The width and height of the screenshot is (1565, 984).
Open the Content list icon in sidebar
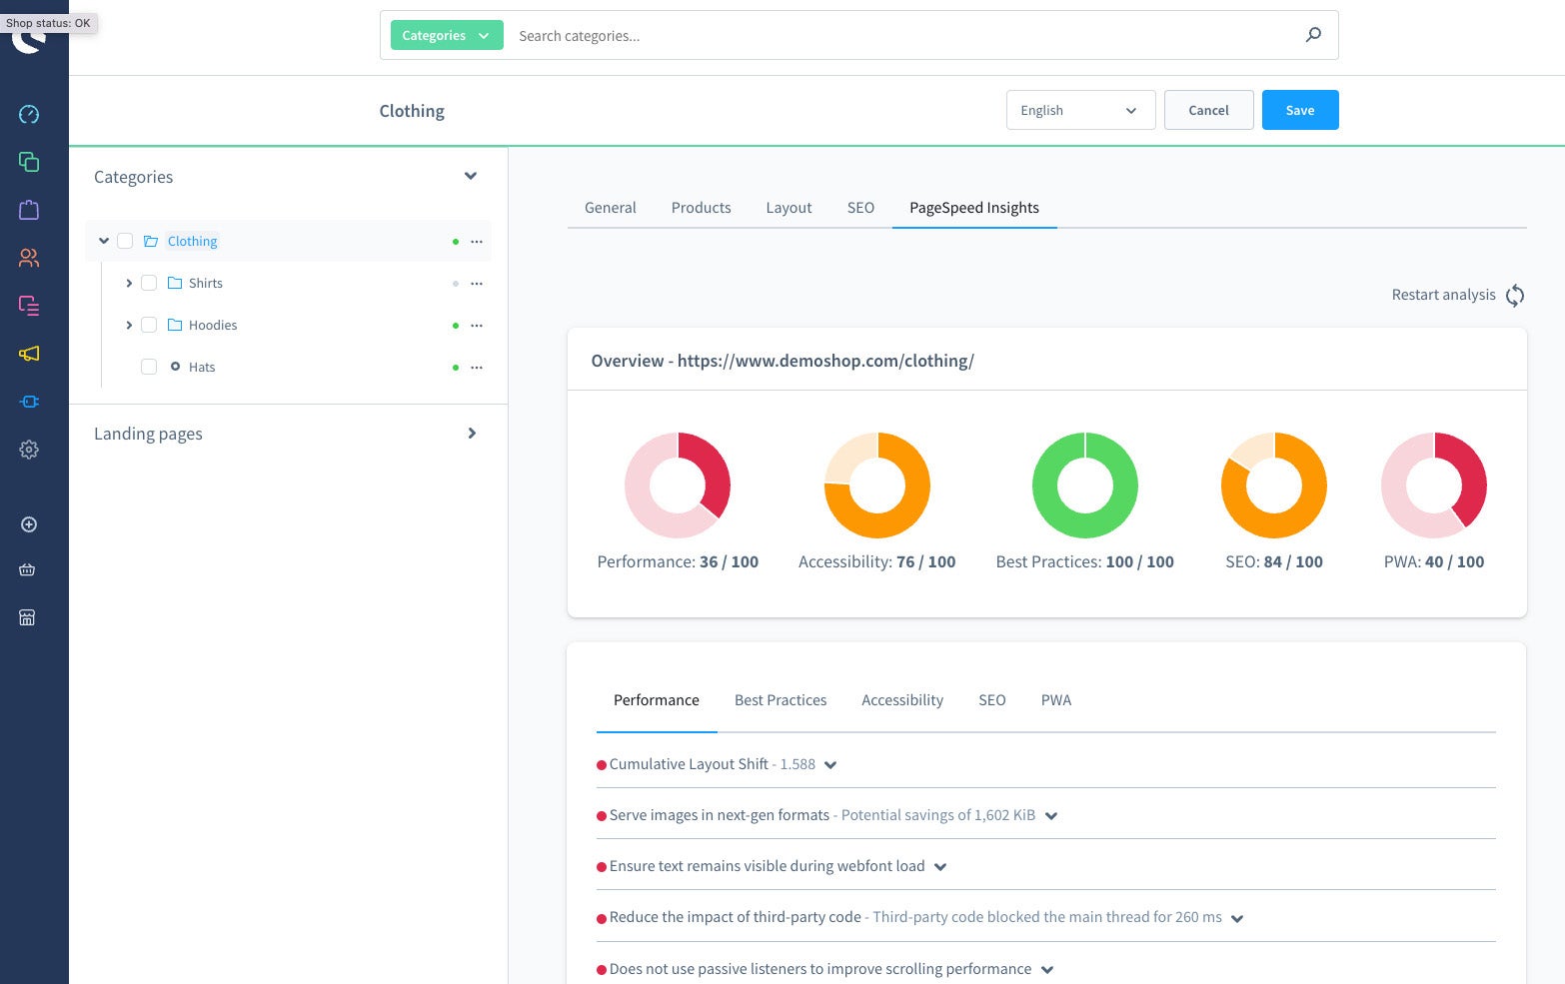[29, 306]
